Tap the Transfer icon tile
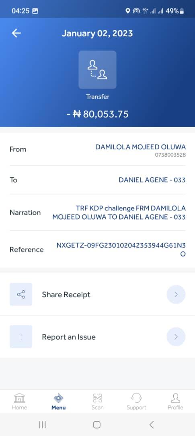 tap(97, 70)
